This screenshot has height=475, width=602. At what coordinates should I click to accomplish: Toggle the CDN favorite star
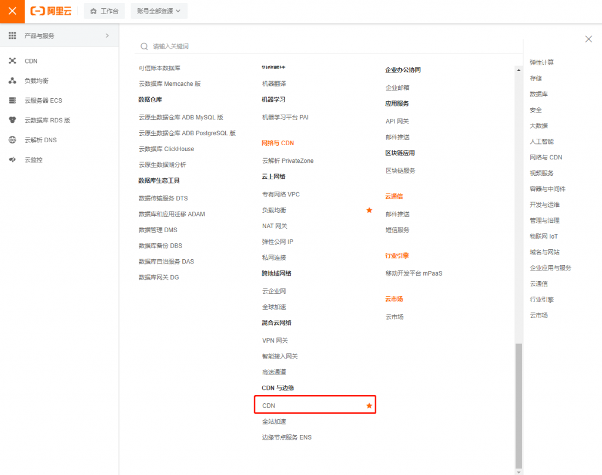[x=369, y=406]
